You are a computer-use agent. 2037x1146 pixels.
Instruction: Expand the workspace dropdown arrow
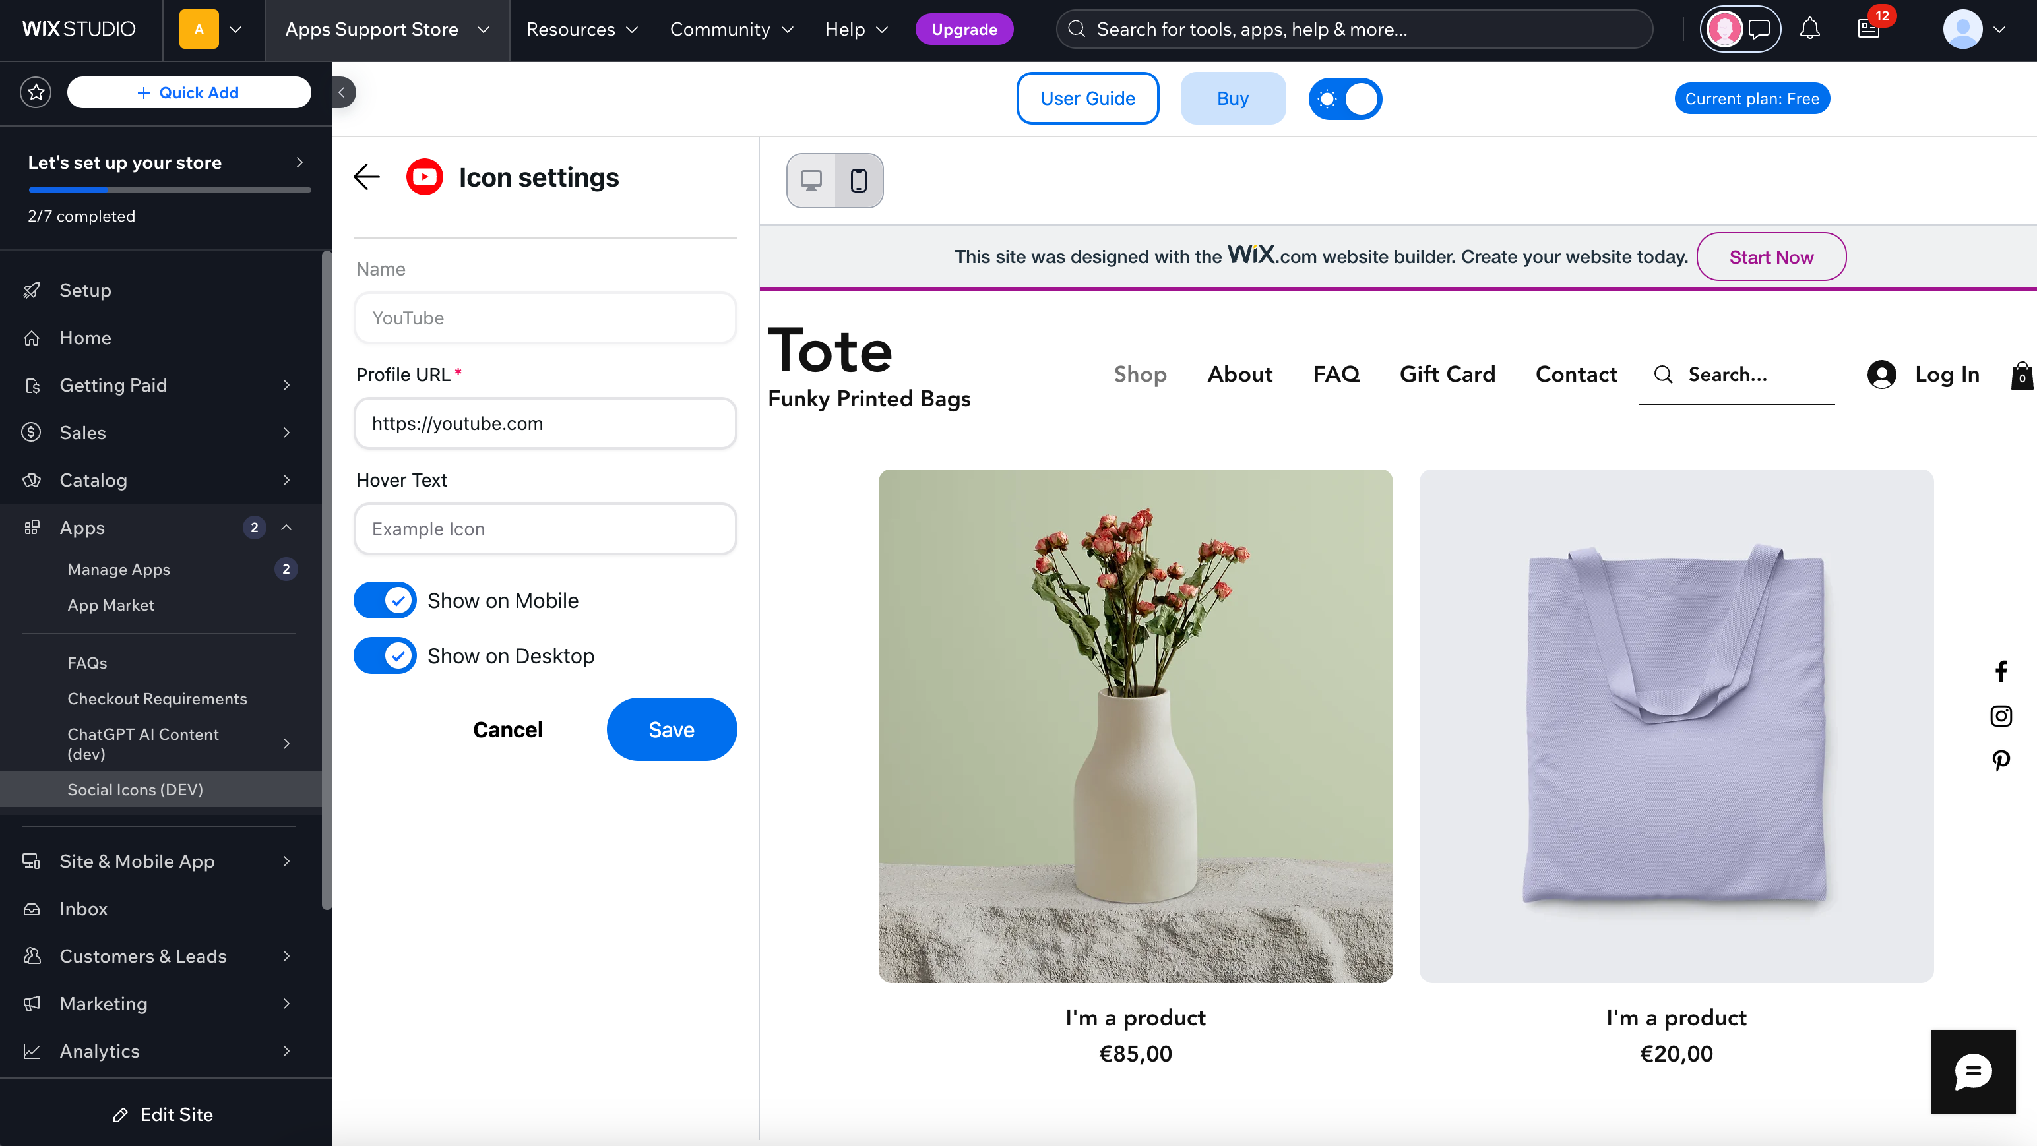click(235, 29)
